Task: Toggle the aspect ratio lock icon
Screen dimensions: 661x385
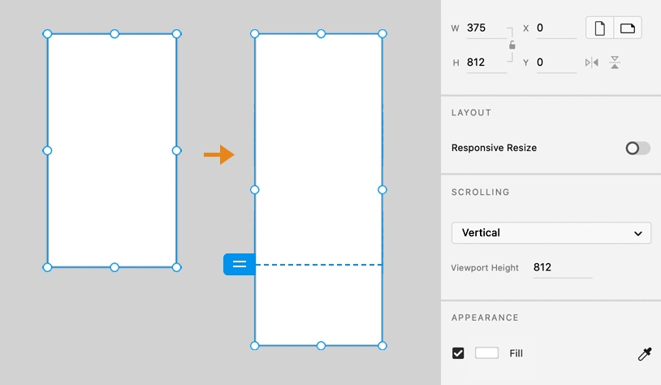Action: click(x=512, y=45)
